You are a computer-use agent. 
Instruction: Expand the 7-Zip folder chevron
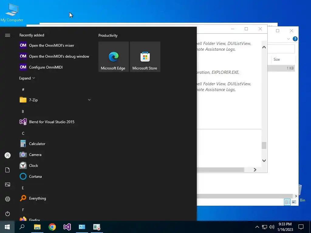(x=89, y=100)
